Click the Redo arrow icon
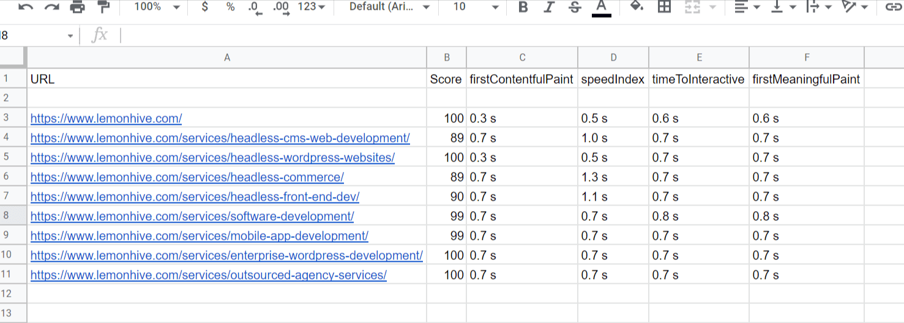The image size is (904, 323). (x=52, y=7)
